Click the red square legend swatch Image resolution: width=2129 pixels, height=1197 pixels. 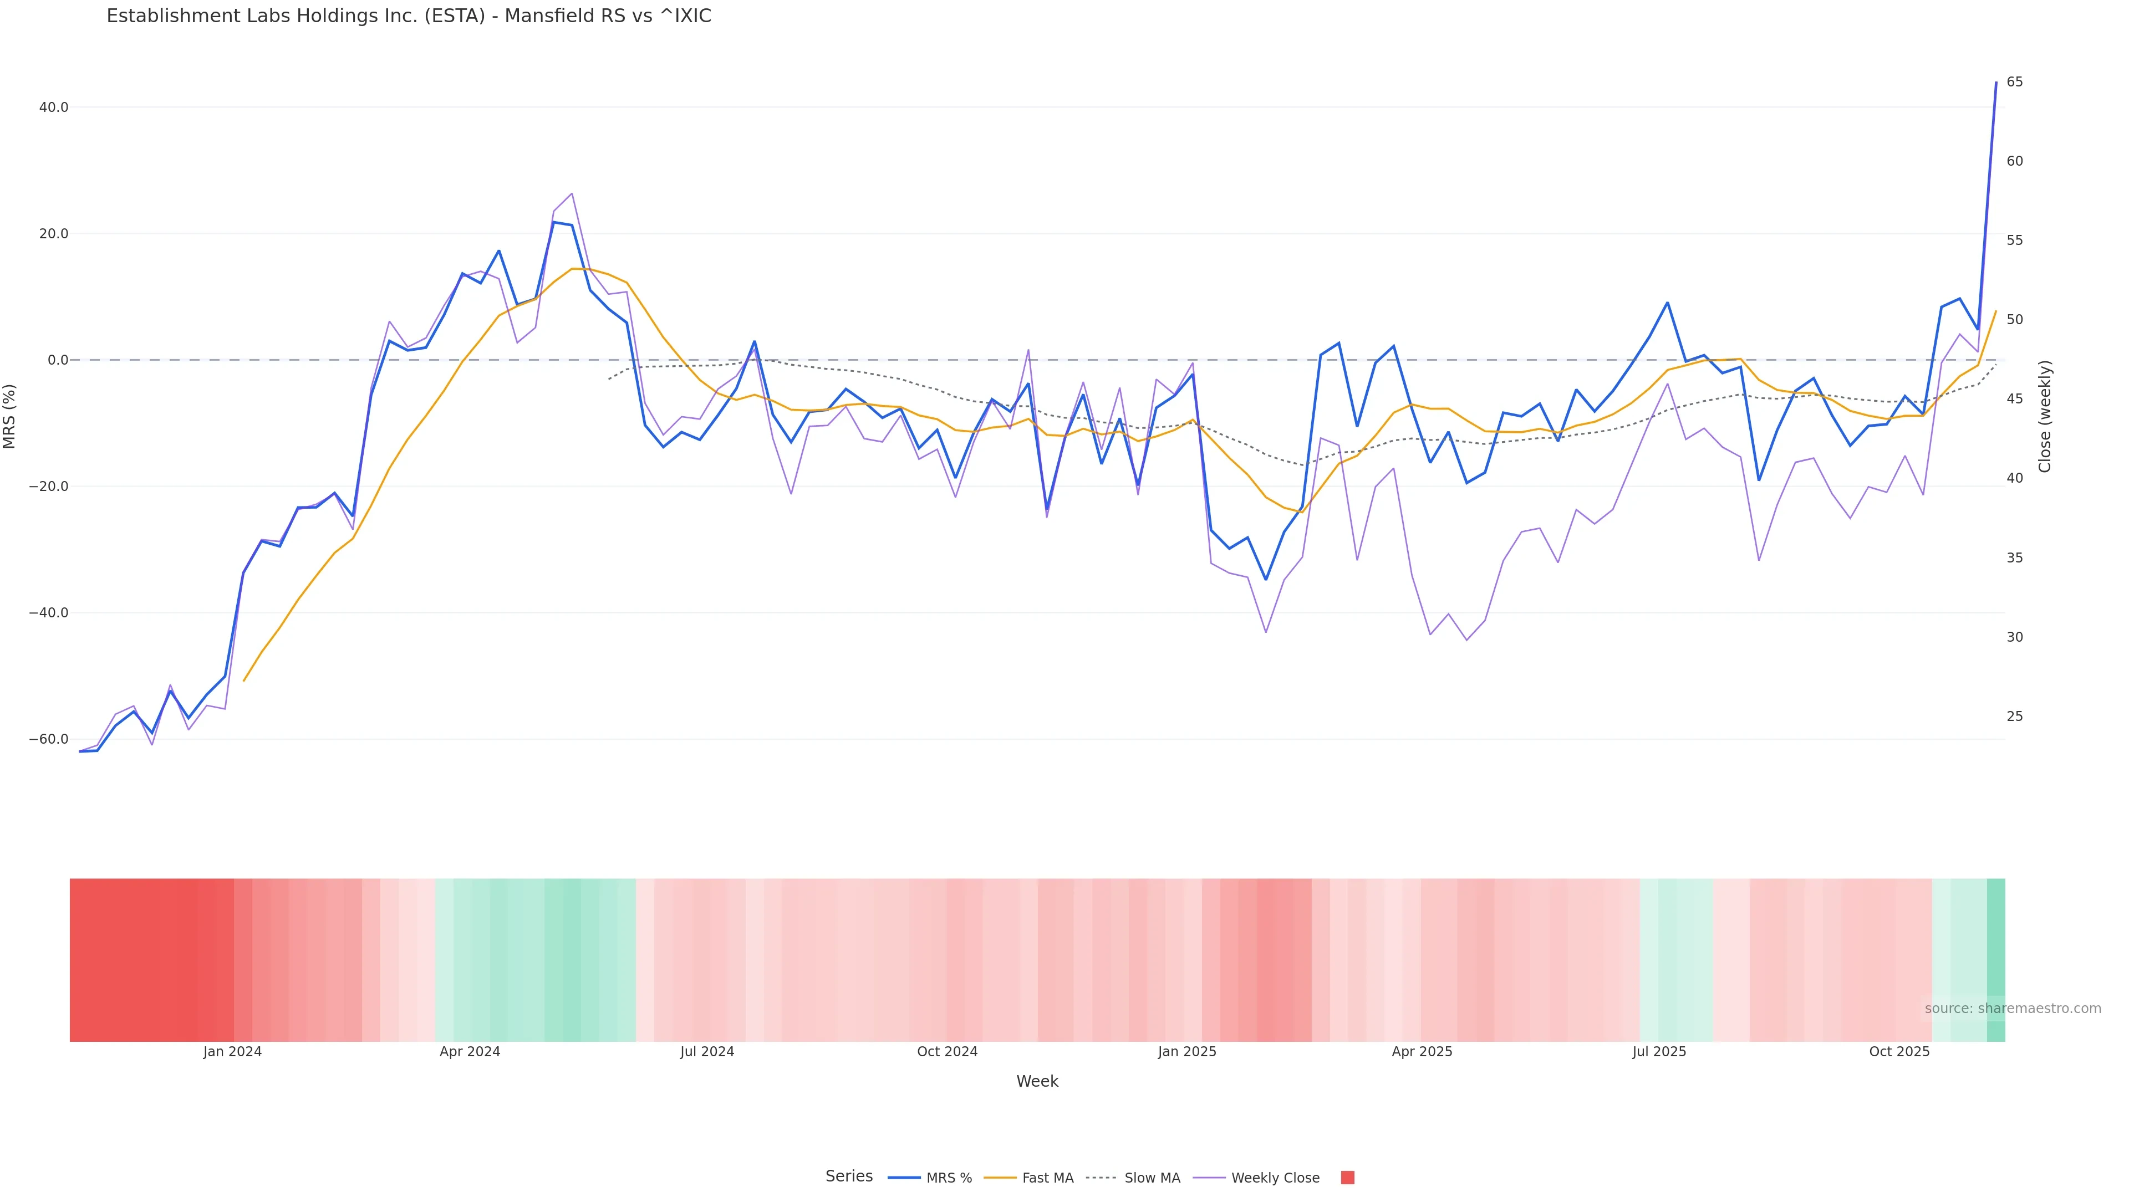(1347, 1178)
